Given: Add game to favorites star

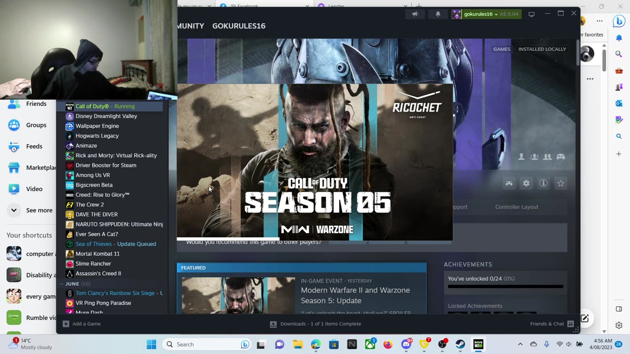Looking at the screenshot, I should coord(561,183).
